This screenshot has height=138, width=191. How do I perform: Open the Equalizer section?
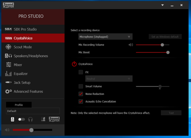(x=33, y=74)
